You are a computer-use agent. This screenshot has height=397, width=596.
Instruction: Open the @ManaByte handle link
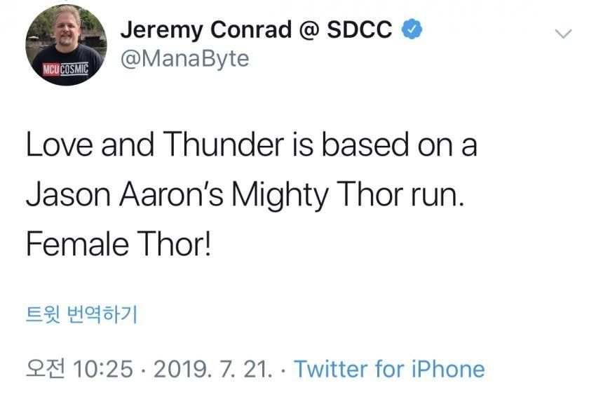[184, 59]
